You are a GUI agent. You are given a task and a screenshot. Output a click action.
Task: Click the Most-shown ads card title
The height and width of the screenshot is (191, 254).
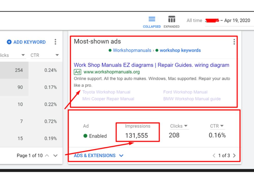click(97, 42)
